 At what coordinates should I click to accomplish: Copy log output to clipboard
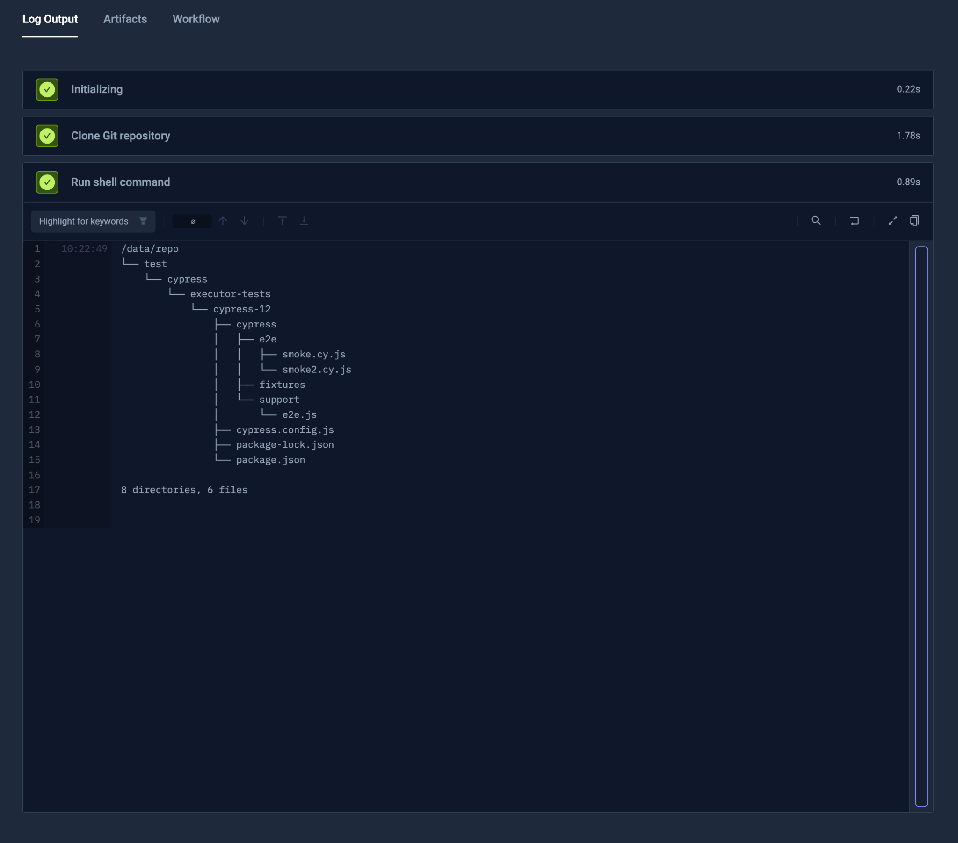(914, 221)
